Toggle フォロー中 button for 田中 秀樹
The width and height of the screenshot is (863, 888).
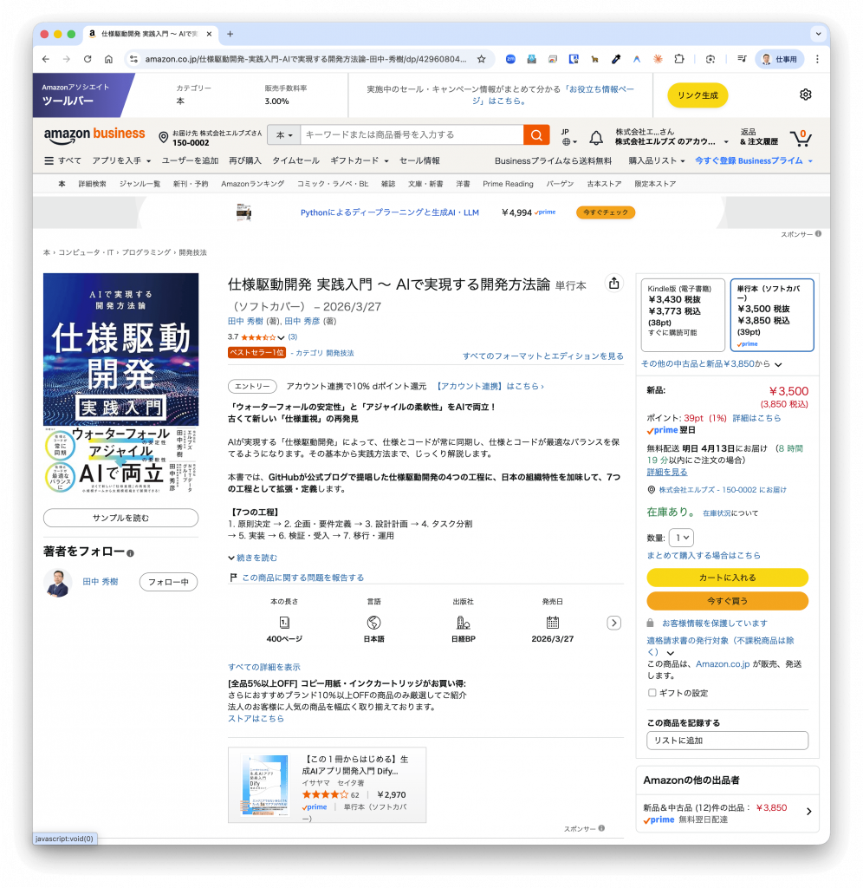click(x=168, y=582)
